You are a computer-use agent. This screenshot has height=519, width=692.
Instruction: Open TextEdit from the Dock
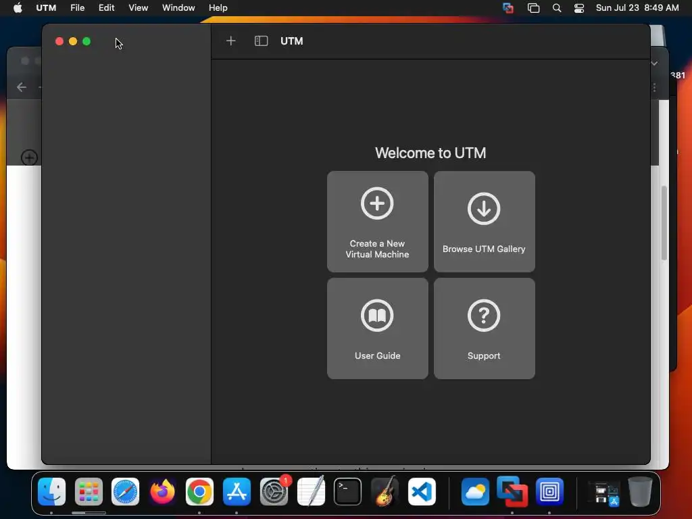tap(311, 491)
